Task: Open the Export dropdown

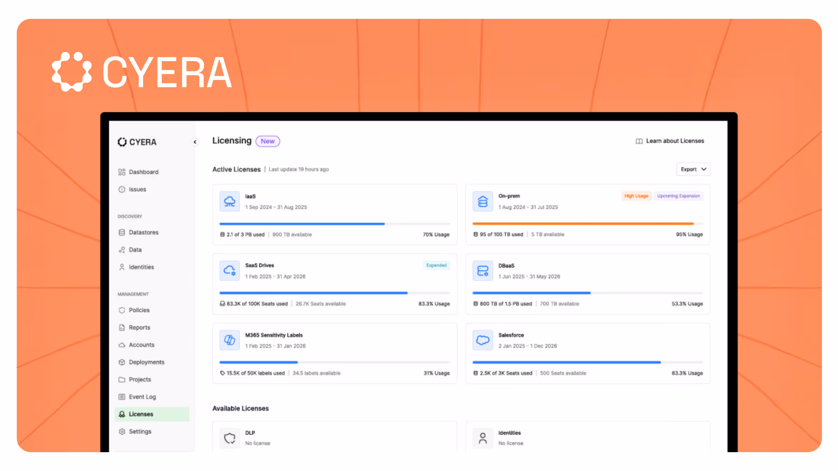Action: tap(693, 169)
